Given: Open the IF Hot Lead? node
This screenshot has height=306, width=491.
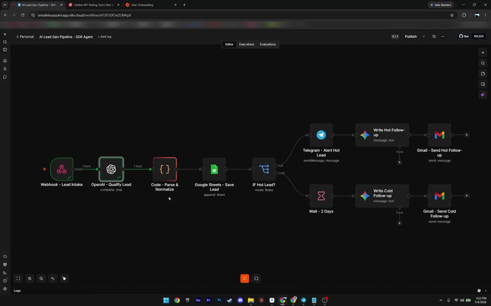Looking at the screenshot, I should coord(264,169).
